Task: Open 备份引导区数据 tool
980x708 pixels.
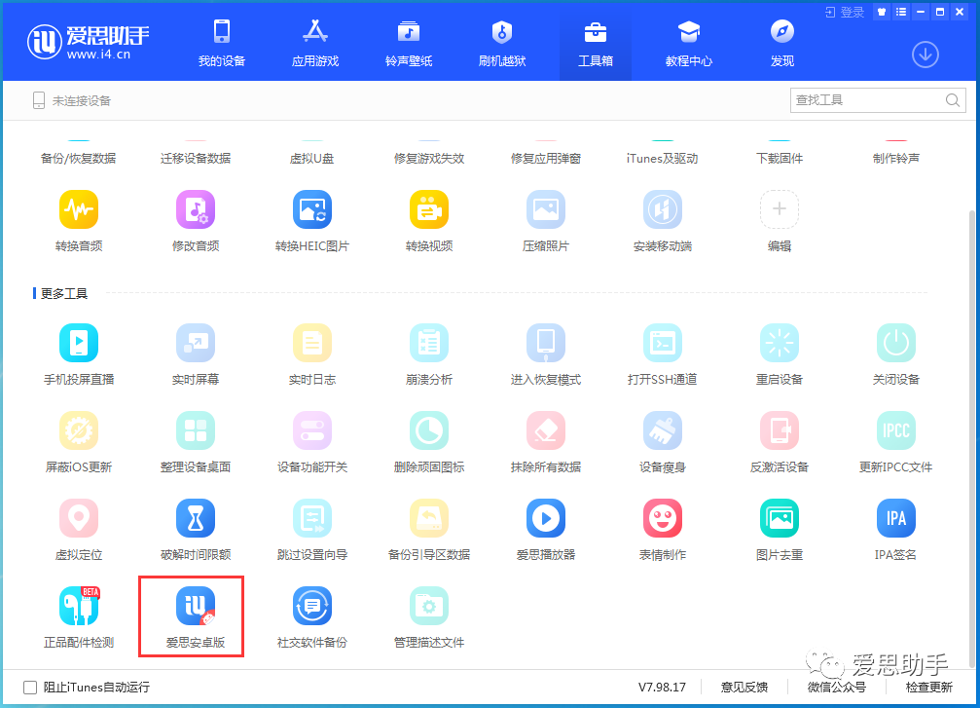Action: tap(429, 518)
